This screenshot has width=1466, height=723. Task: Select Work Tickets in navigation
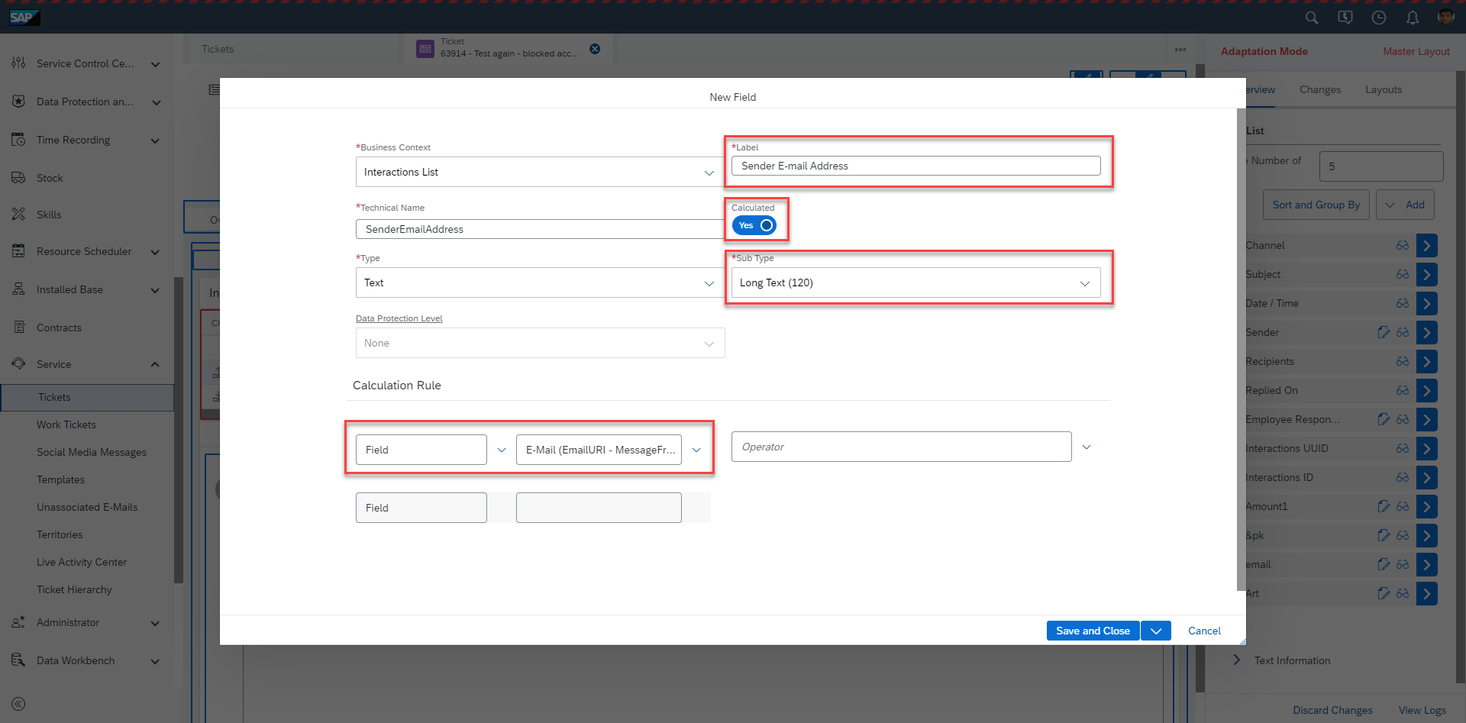(66, 424)
